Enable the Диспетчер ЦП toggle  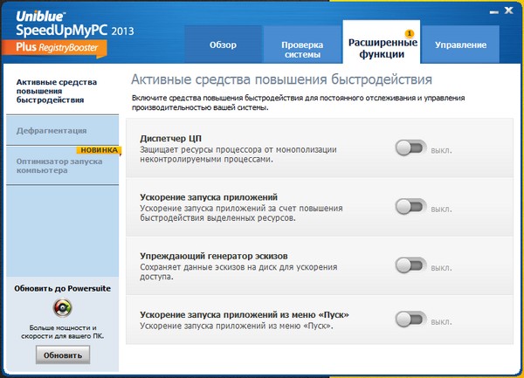(410, 148)
